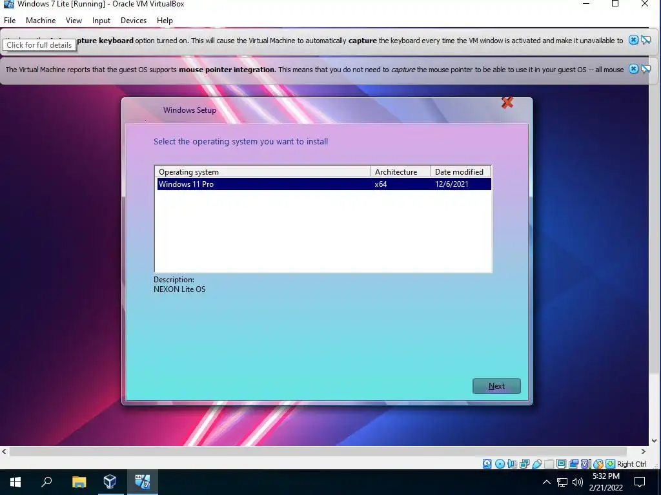Click the horizontal scrollbar left arrow
661x495 pixels.
click(x=5, y=451)
